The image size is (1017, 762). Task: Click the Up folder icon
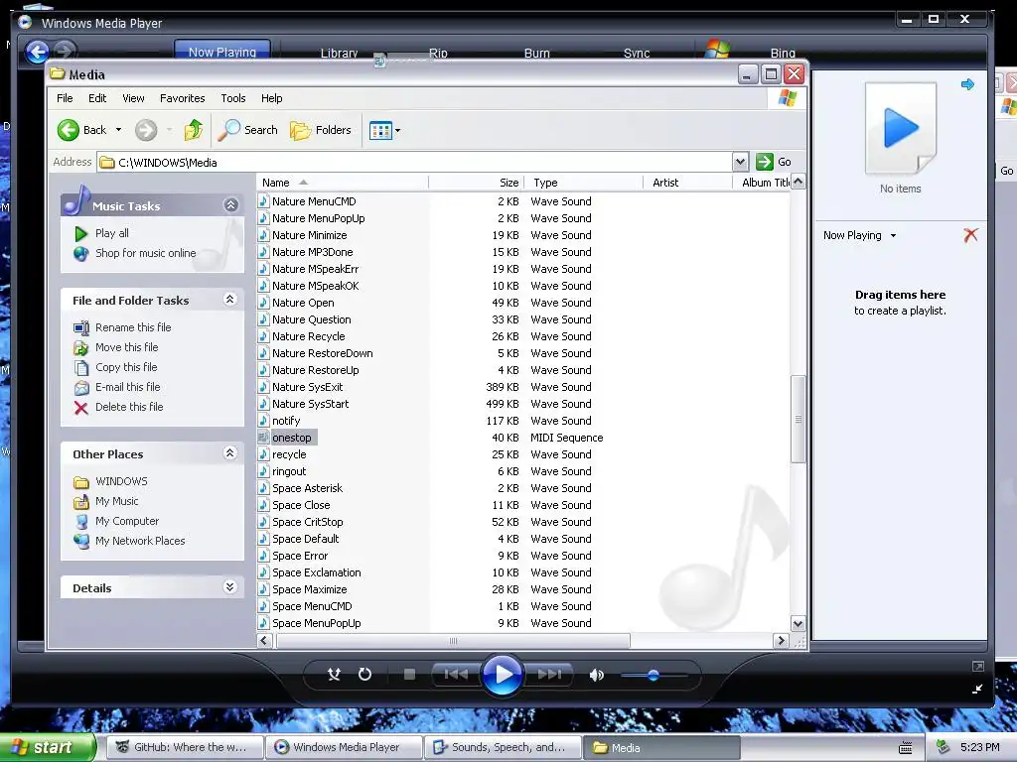pos(194,130)
